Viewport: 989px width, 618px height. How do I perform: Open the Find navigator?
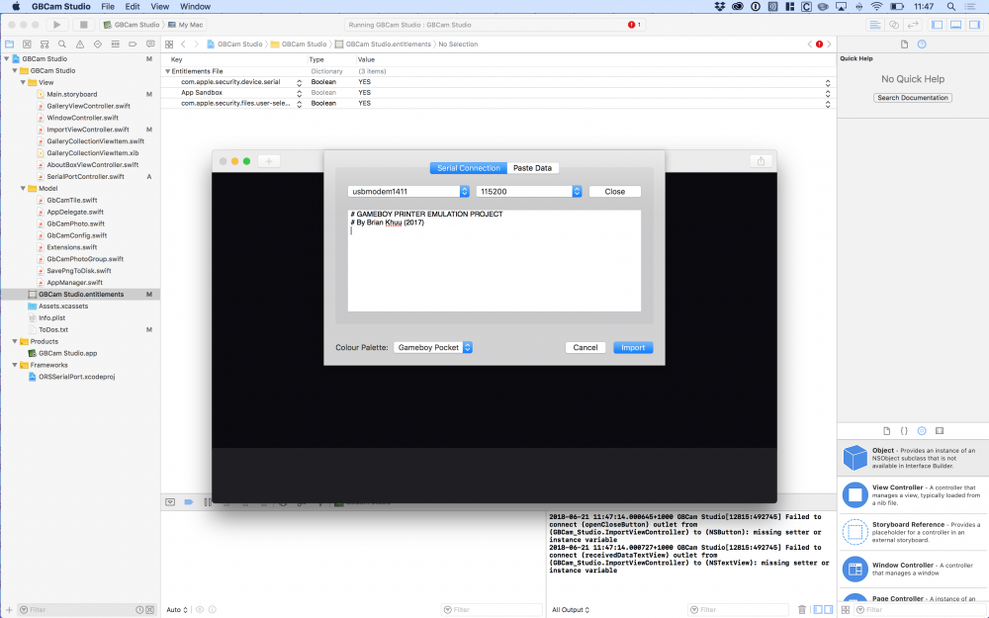[61, 44]
